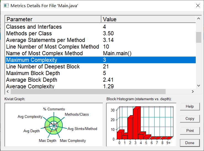Click the Copy button
The height and width of the screenshot is (151, 204).
[x=190, y=119]
